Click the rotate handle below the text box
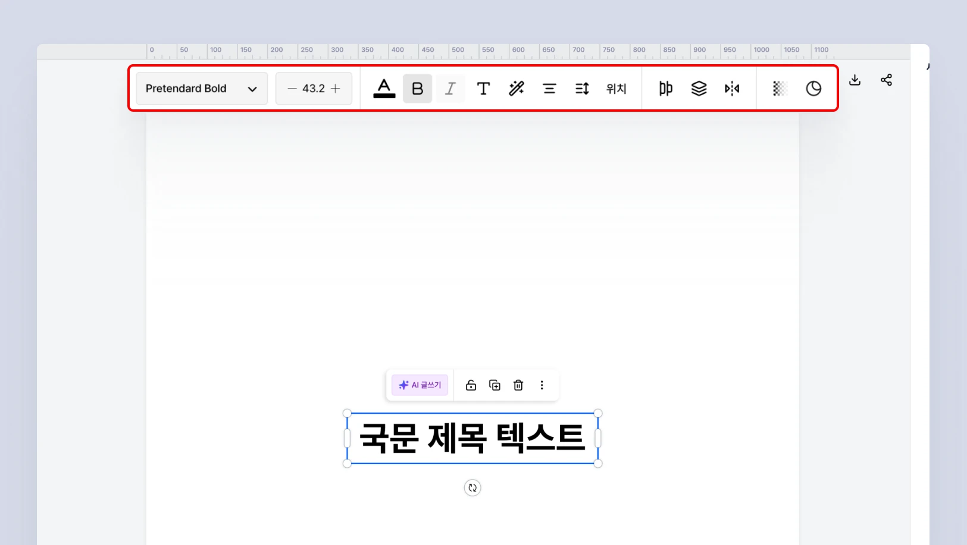This screenshot has height=545, width=967. 472,488
